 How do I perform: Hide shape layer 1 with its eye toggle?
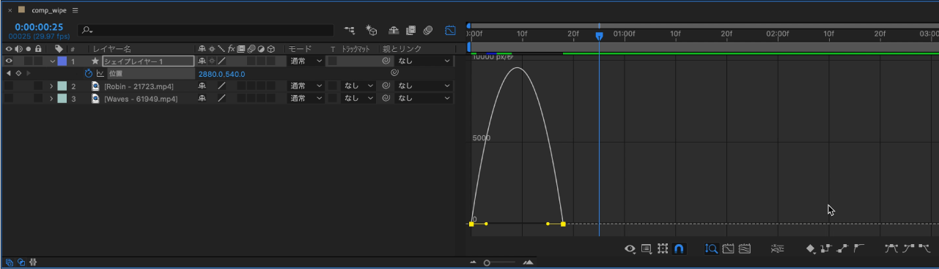[9, 61]
